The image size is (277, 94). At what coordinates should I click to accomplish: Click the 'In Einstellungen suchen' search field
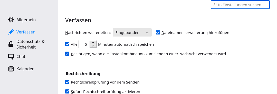click(x=240, y=5)
